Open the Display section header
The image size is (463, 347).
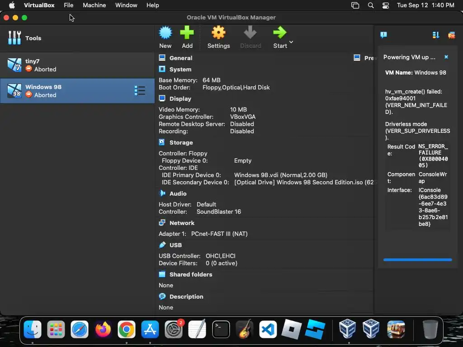[x=180, y=99]
